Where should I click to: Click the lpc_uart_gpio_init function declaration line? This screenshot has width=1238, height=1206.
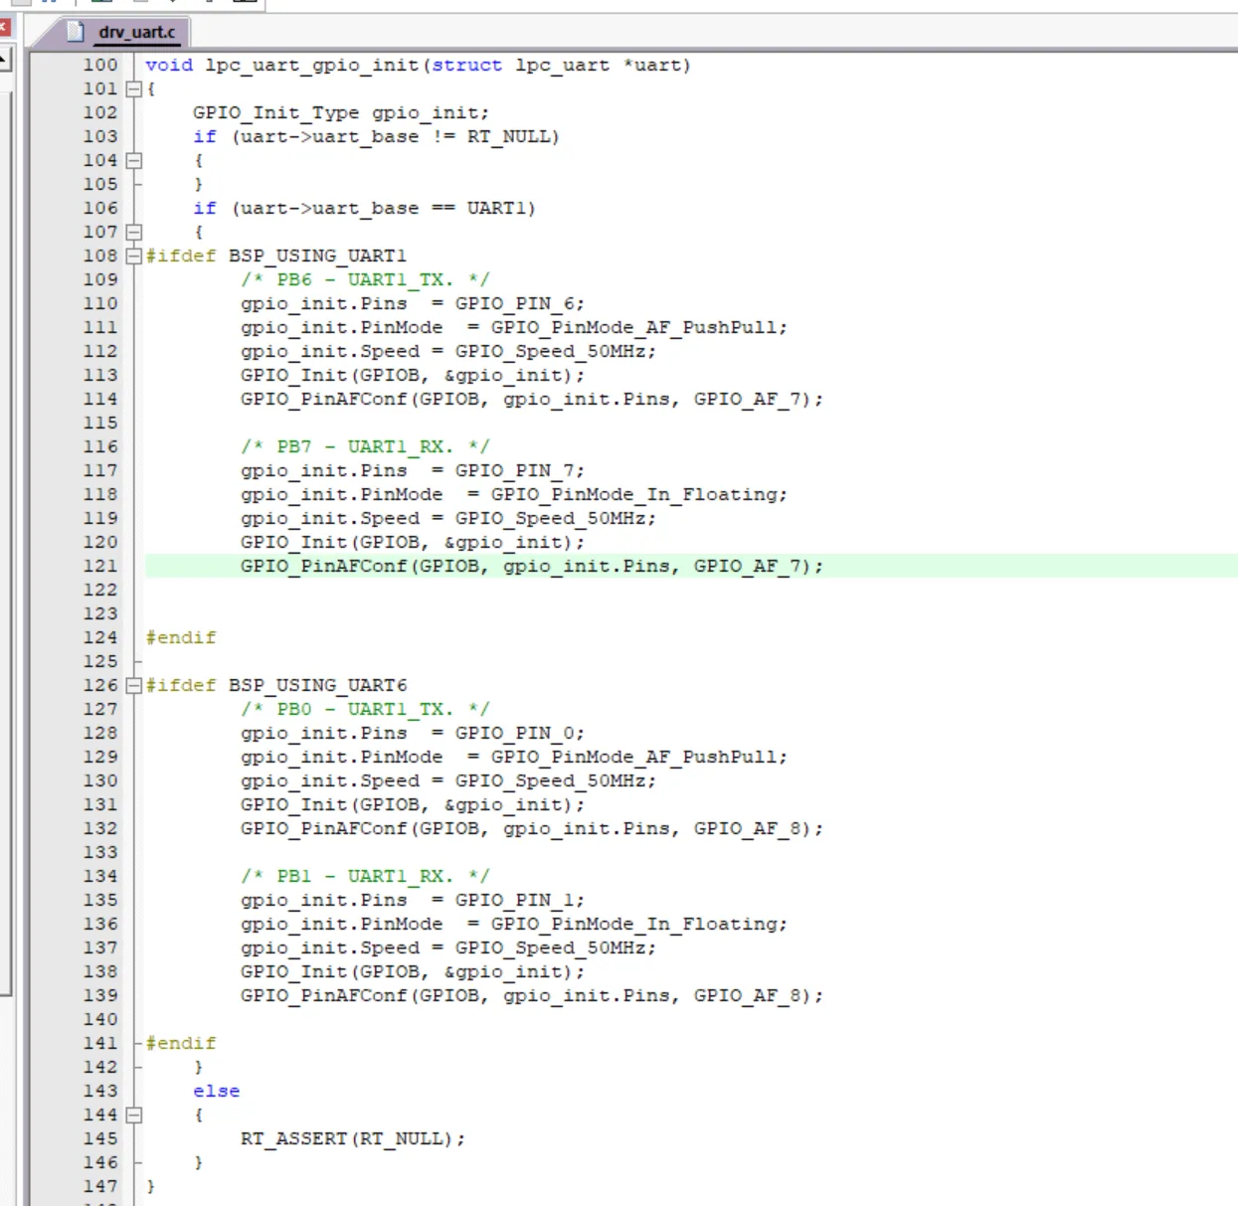coord(418,65)
